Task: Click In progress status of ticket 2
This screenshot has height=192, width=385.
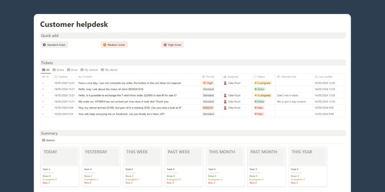Action: click(263, 83)
